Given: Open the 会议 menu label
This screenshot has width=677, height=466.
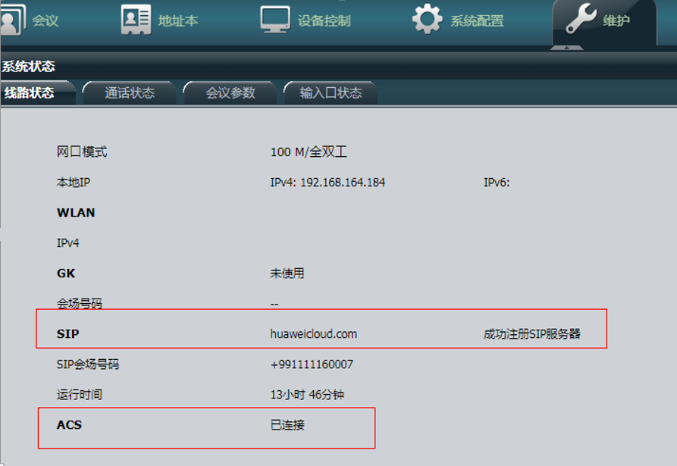Looking at the screenshot, I should tap(45, 21).
